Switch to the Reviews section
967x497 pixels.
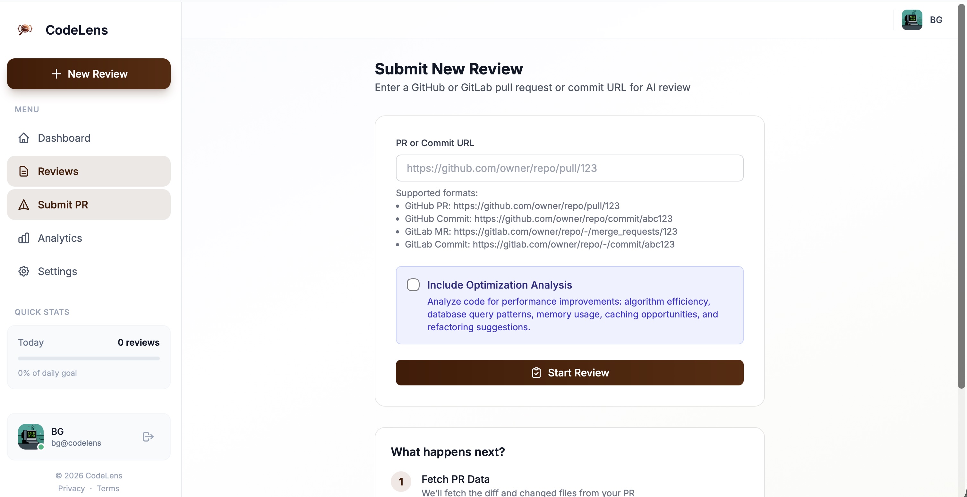(x=57, y=171)
